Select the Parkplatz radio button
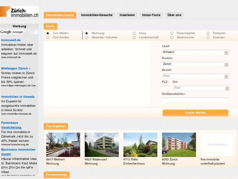 (208, 33)
